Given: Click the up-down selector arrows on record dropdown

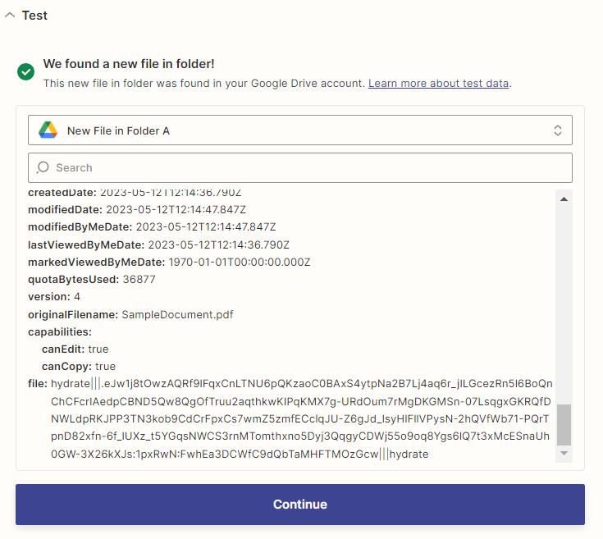Looking at the screenshot, I should tap(558, 130).
